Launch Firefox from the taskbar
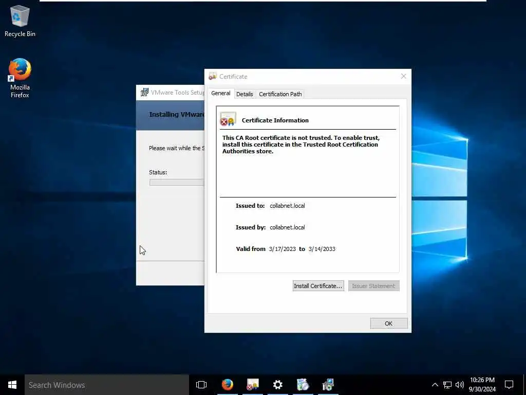526x395 pixels. (227, 385)
